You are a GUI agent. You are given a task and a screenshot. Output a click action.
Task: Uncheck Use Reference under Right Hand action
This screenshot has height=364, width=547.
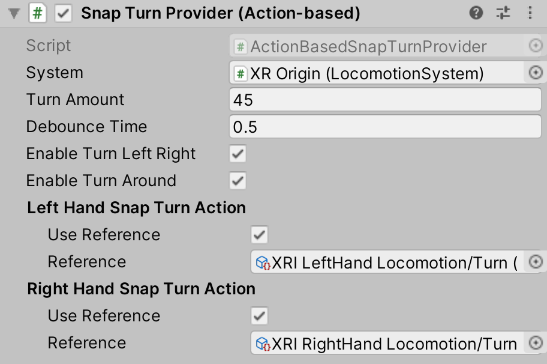click(260, 316)
